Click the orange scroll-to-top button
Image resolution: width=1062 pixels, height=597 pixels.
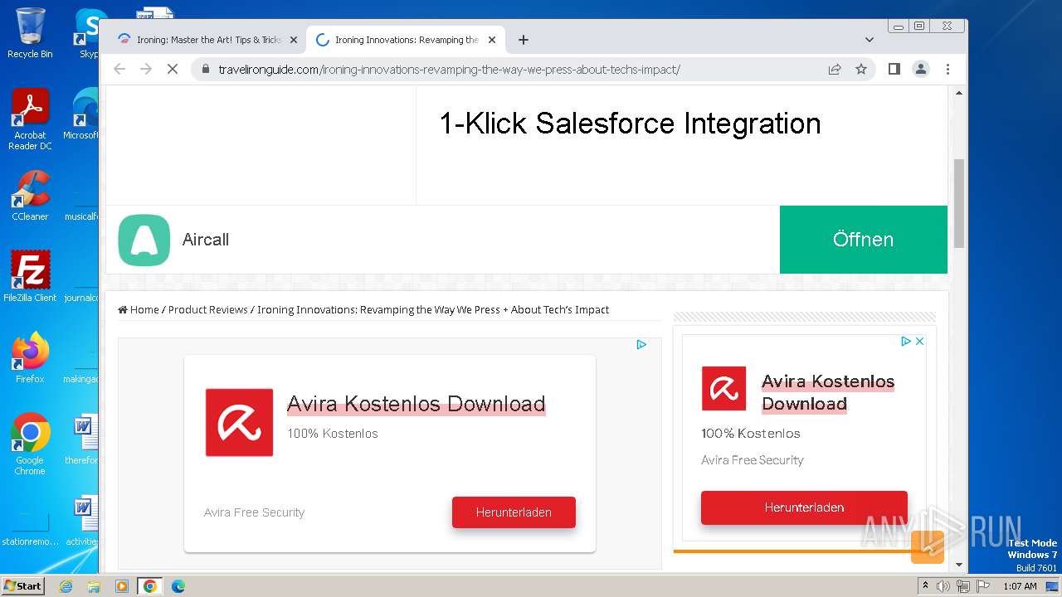click(928, 547)
